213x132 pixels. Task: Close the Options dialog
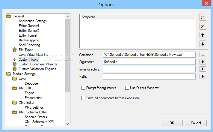tap(206, 3)
